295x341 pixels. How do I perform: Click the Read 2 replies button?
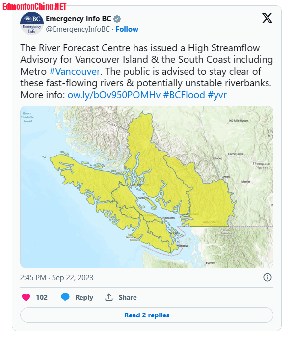[147, 315]
